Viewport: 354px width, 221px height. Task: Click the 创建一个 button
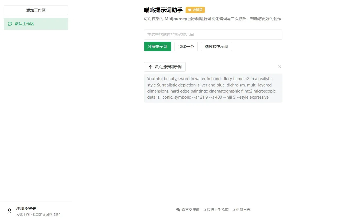186,46
